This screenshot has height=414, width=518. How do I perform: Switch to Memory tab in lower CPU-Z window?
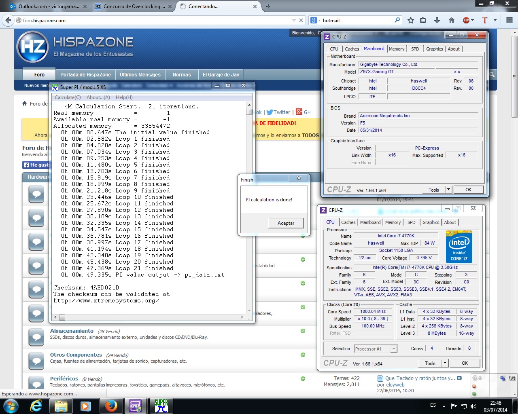(393, 222)
